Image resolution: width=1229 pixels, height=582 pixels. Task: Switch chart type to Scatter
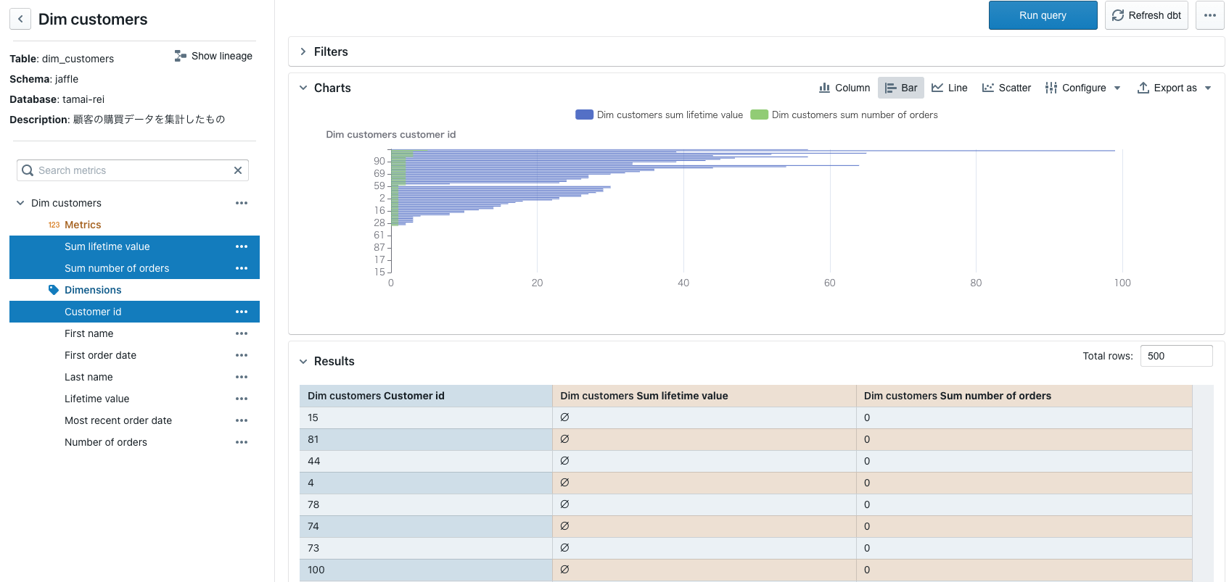(x=1006, y=88)
